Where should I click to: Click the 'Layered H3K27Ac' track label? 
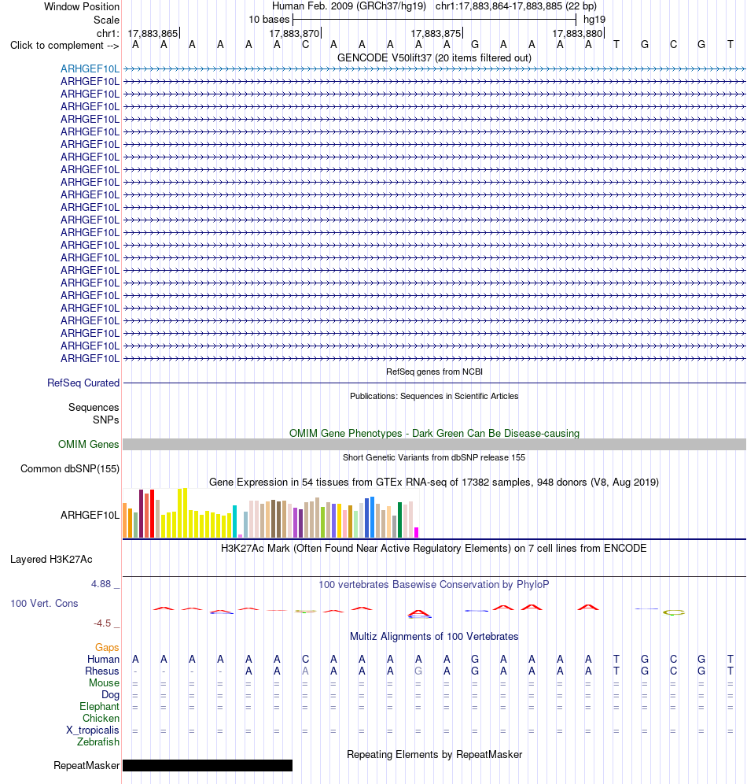(x=51, y=560)
